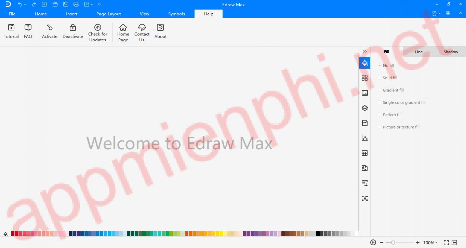Select Single color gradient fill option
Viewport: 466px width, 248px height.
point(380,102)
